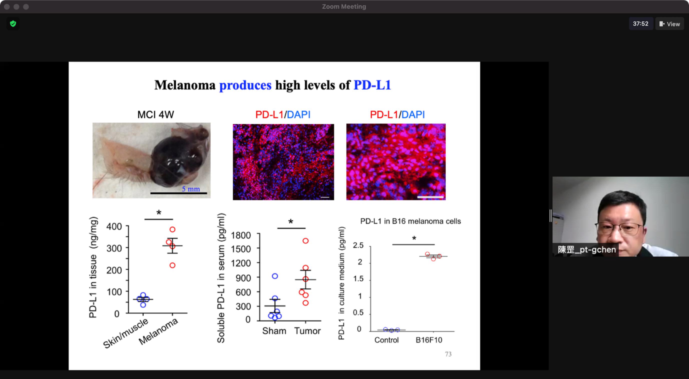The image size is (689, 379).
Task: Click the rightmost PD-L1/DAPI fluorescence image
Action: point(396,162)
